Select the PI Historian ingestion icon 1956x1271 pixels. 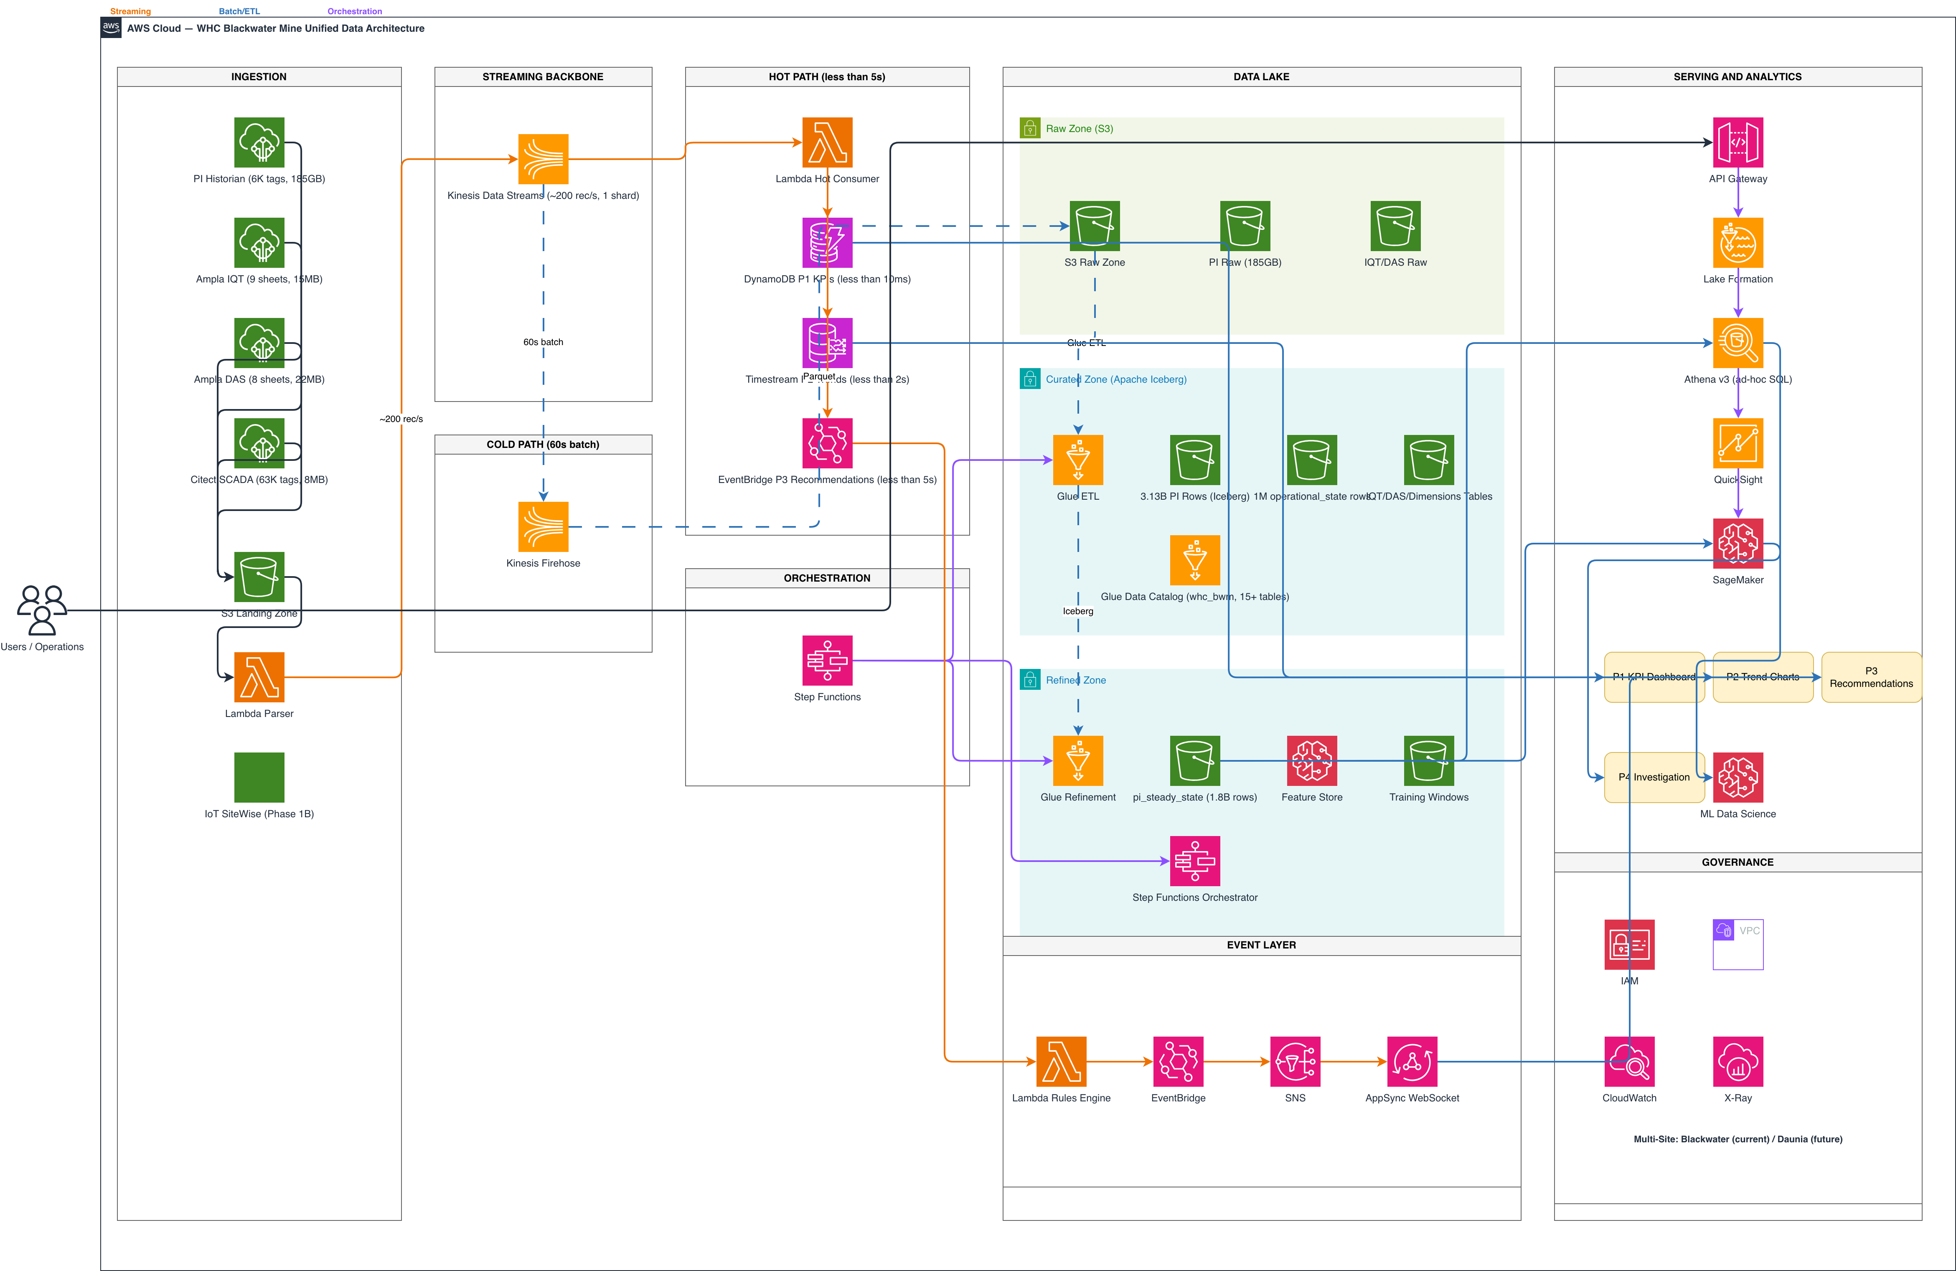[259, 142]
